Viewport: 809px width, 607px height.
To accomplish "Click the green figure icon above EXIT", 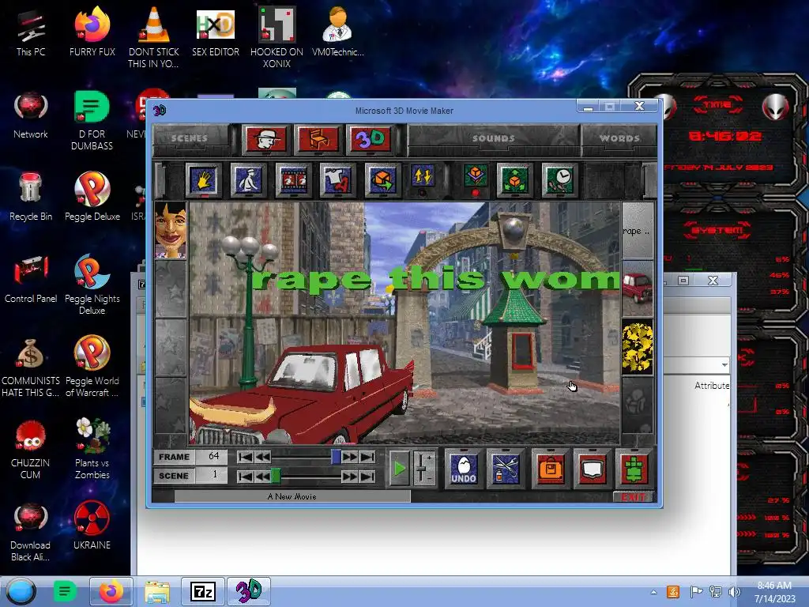I will (634, 469).
